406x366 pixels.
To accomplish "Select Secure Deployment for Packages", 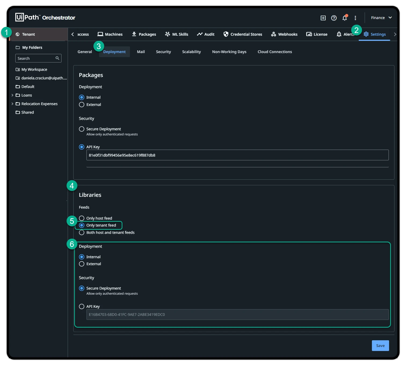I will (x=82, y=129).
